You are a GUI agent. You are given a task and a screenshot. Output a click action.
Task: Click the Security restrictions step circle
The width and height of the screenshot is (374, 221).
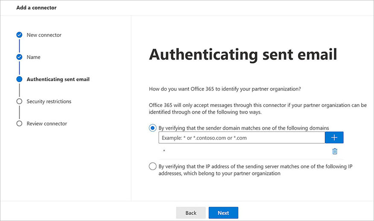click(19, 102)
